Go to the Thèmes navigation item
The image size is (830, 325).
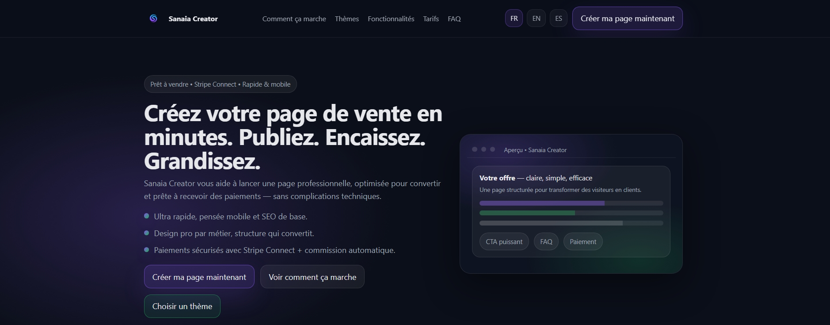click(346, 19)
